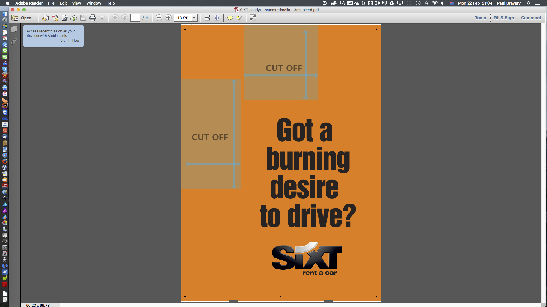Open the Comment pane
Viewport: 547px width, 307px height.
(531, 18)
